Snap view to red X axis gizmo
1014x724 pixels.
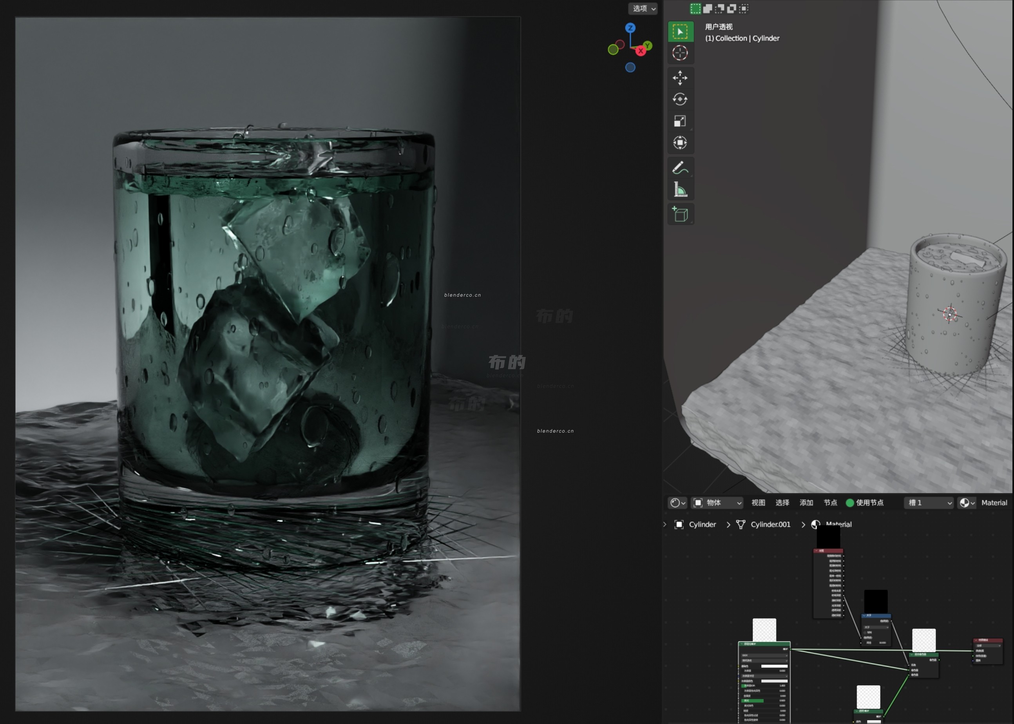click(x=641, y=51)
